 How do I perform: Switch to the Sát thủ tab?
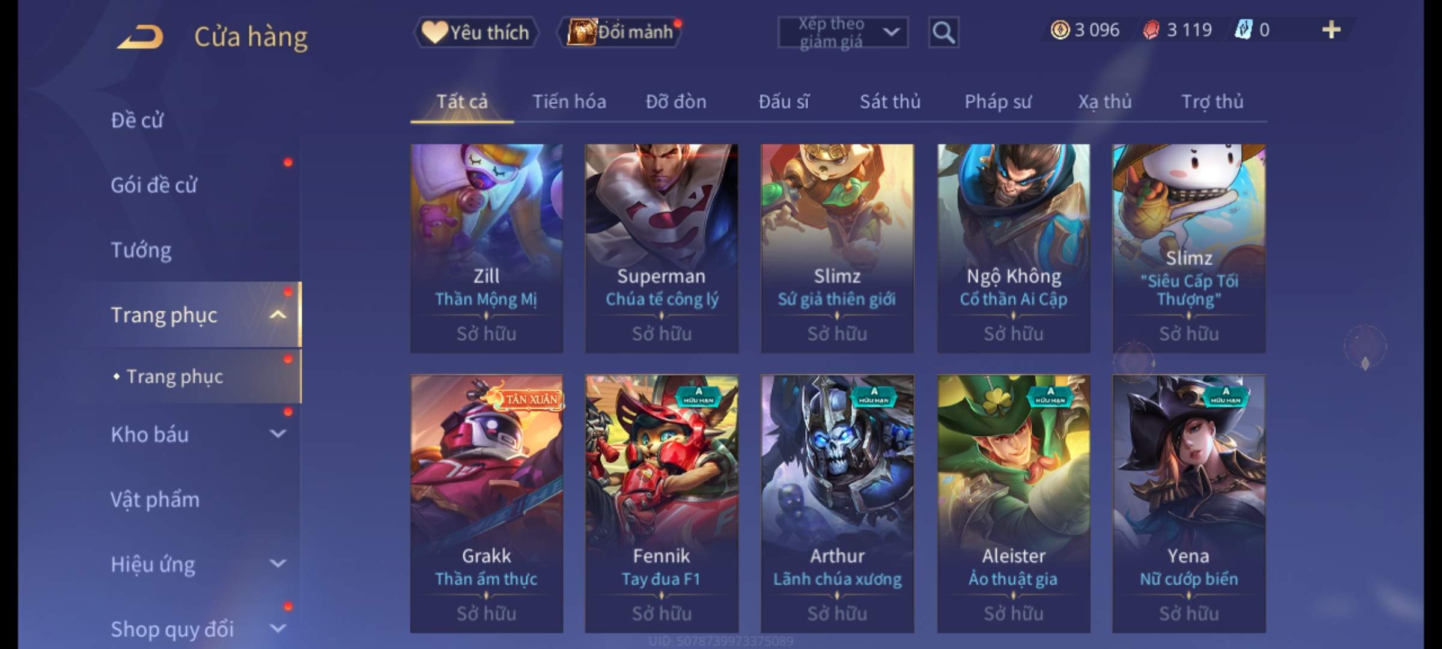click(890, 102)
